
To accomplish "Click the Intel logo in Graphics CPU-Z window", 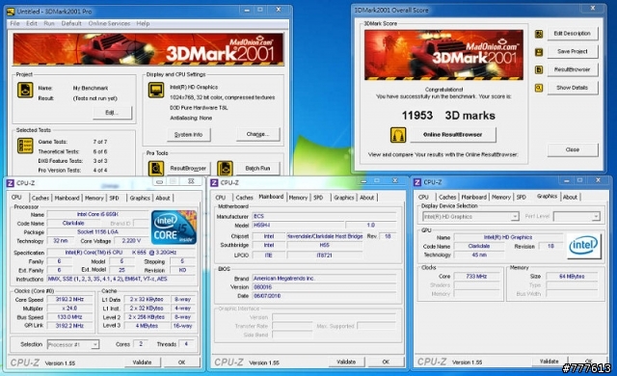I will (584, 246).
